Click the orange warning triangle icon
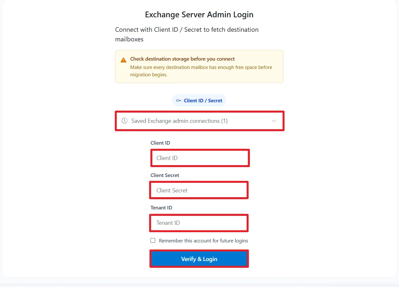399x287 pixels. (123, 60)
